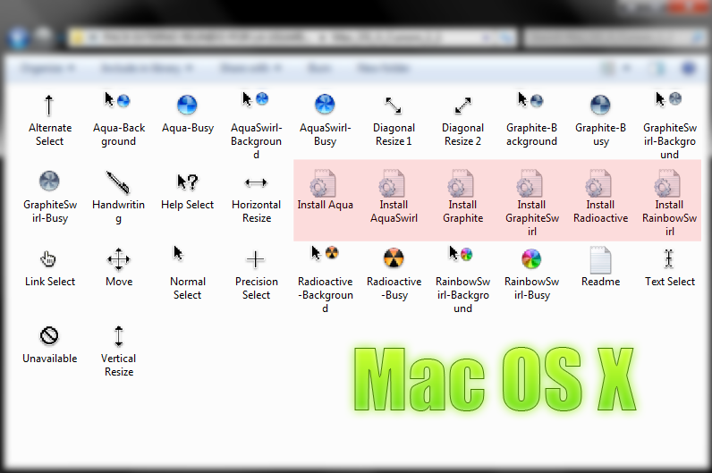Click the Radioactive-Background cursor file

pos(325,280)
